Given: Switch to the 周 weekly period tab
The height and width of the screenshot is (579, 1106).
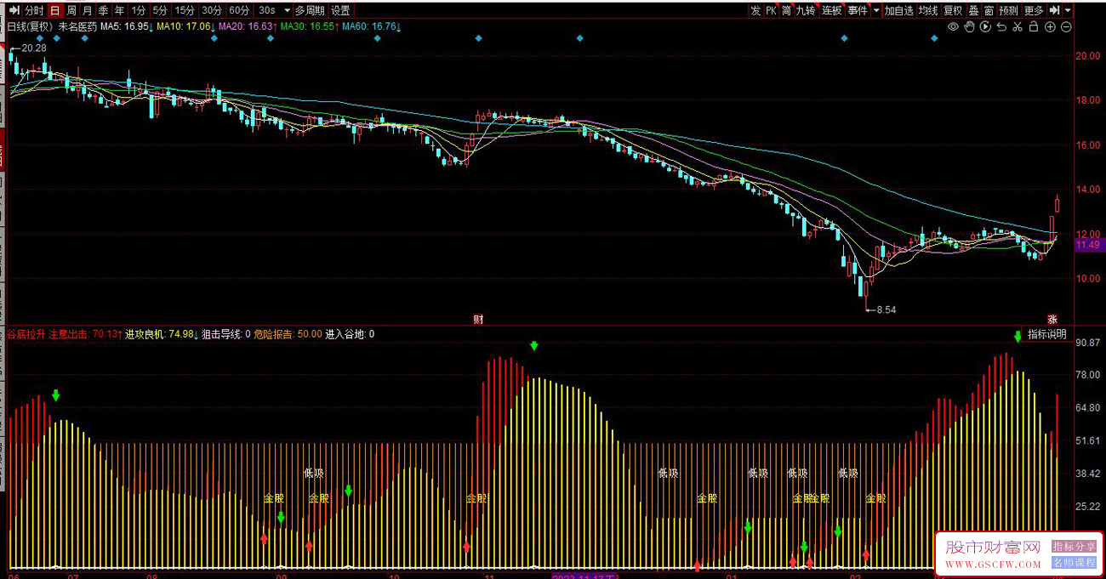Looking at the screenshot, I should [x=71, y=11].
